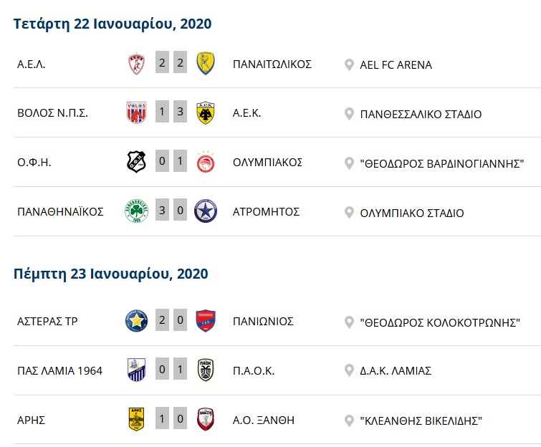Viewport: 541px width, 447px height.
Task: Open the ΠΑΝΑΘΗΝΑΪΚΟΣ team link
Action: [x=61, y=212]
